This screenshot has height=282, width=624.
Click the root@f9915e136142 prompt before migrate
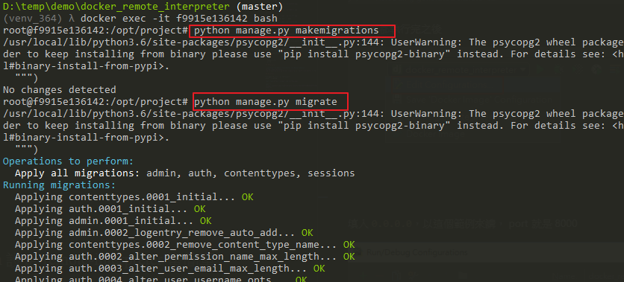coord(96,102)
